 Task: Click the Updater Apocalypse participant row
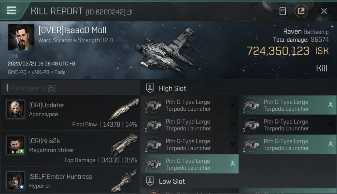(x=71, y=113)
